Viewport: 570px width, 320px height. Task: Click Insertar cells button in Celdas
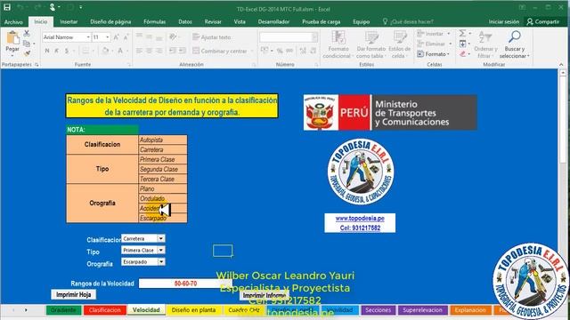[x=431, y=34]
